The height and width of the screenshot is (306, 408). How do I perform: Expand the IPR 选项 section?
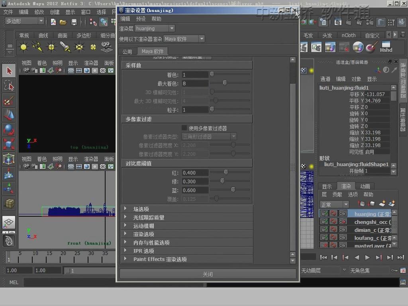coord(126,251)
